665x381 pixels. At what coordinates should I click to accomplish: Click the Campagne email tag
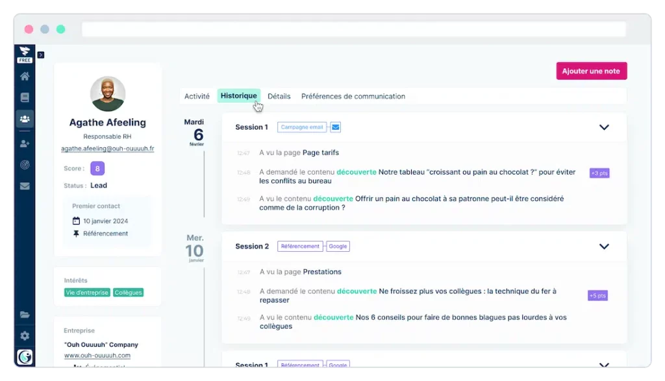pyautogui.click(x=302, y=127)
